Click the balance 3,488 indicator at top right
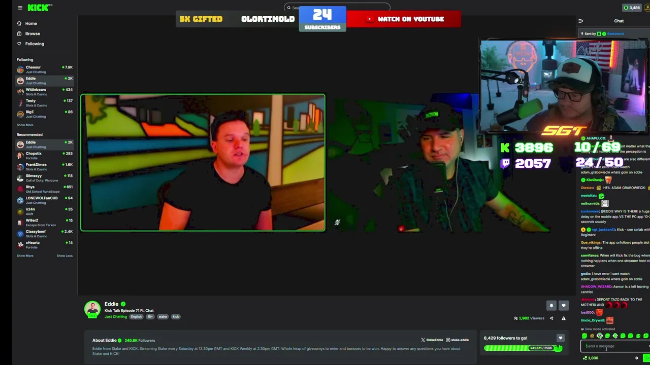Screen dimensions: 650x365 [x=632, y=8]
